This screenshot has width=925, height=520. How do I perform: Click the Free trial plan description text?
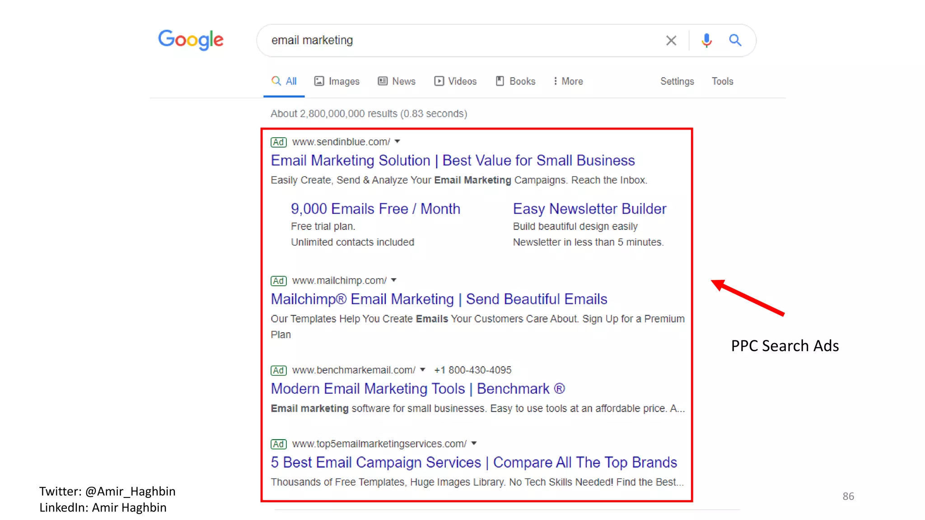(323, 226)
